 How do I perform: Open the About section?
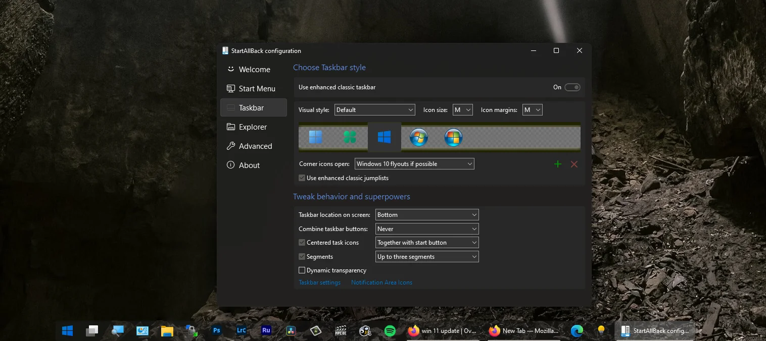(x=254, y=165)
